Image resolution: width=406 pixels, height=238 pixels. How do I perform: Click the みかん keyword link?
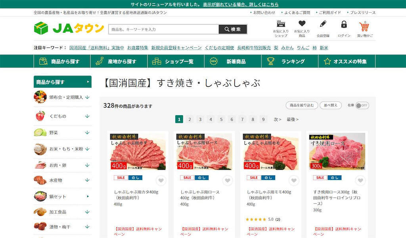[x=287, y=48]
